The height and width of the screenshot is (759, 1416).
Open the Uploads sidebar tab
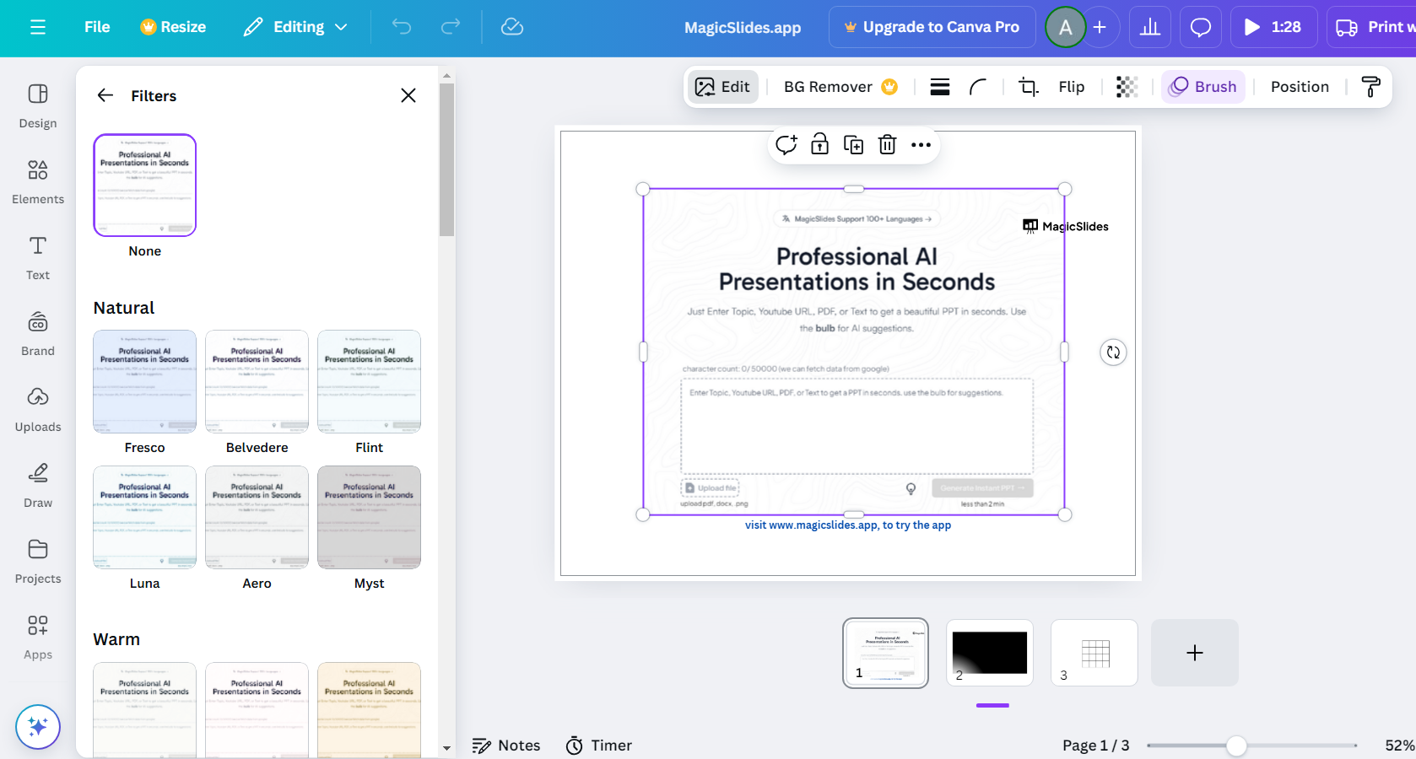(38, 409)
